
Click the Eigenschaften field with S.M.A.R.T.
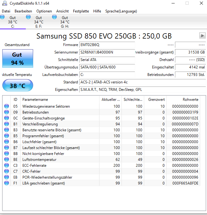(142, 90)
